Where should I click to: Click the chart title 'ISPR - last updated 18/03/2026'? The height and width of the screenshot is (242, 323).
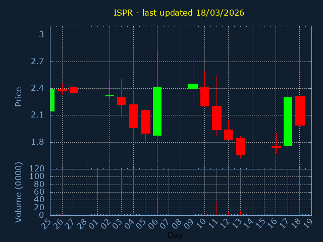point(179,12)
